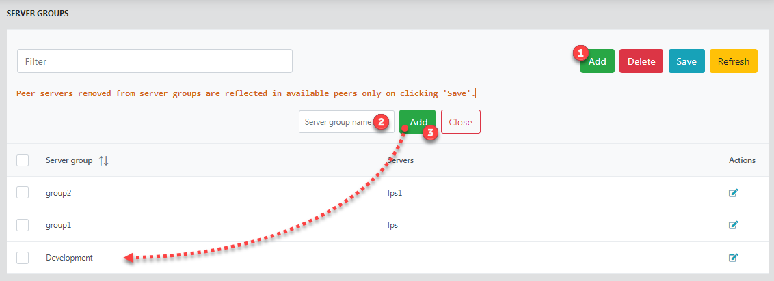Select the group2 row checkbox
This screenshot has width=774, height=281.
(23, 193)
